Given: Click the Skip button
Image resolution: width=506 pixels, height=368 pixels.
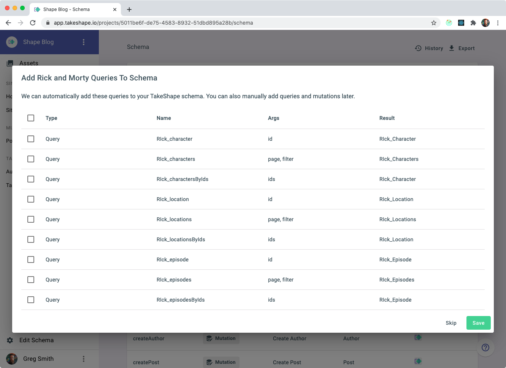Looking at the screenshot, I should [451, 323].
